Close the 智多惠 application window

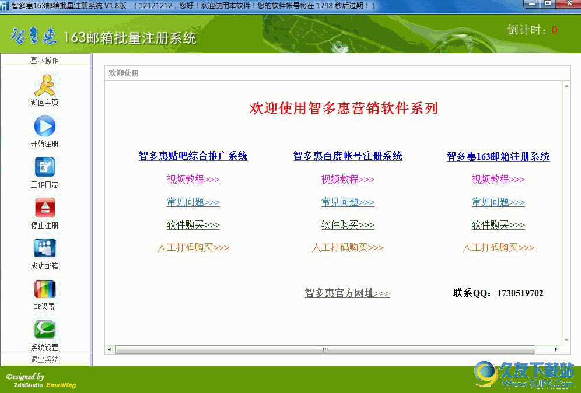click(569, 4)
